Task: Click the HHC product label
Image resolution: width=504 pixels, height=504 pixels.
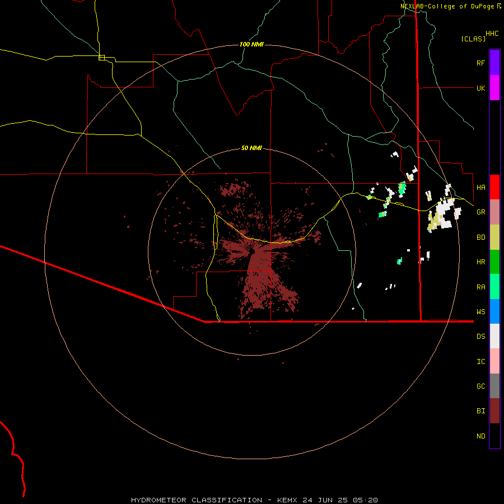Action: coord(492,34)
